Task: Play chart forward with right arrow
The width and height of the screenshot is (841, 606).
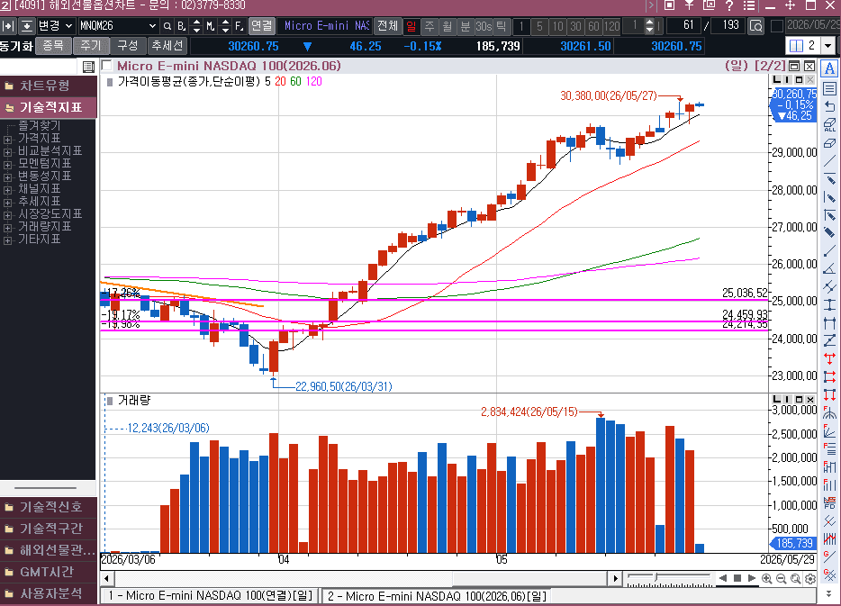Action: tap(752, 578)
